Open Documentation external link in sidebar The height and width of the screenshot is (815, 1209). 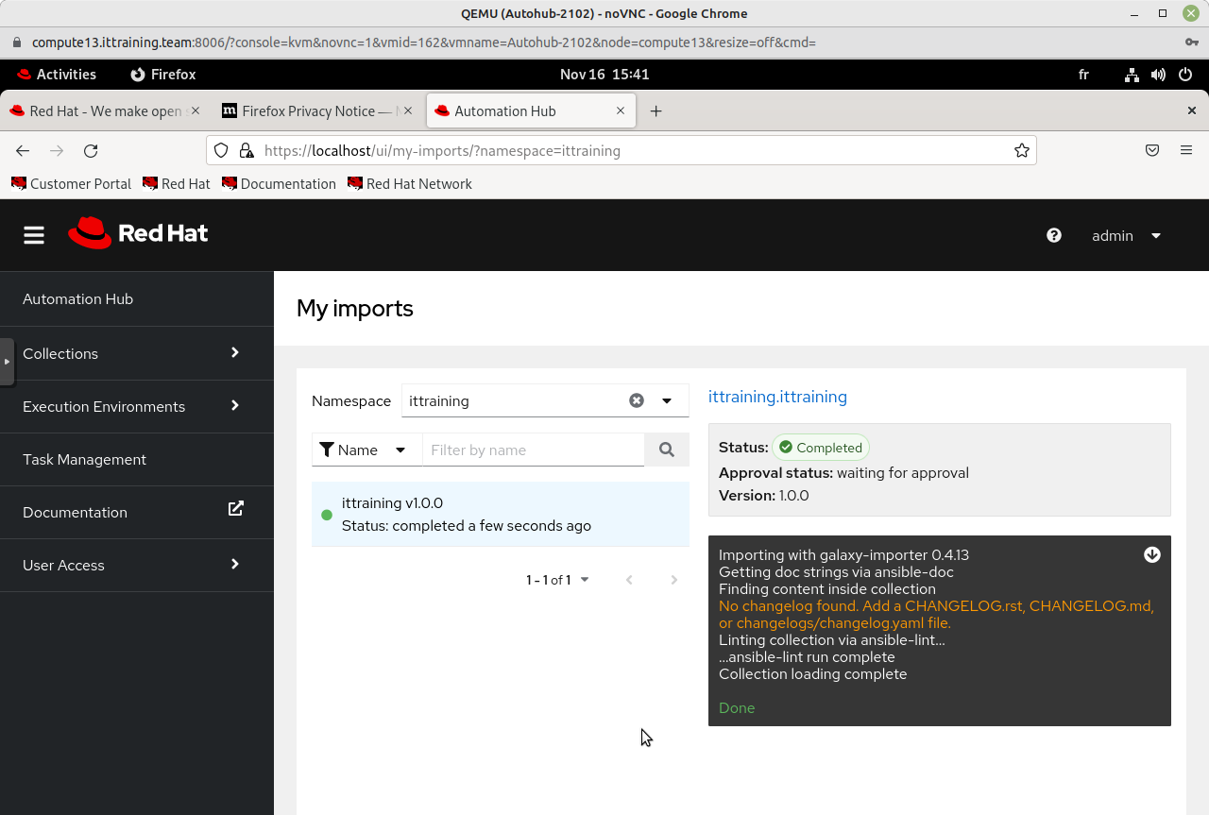[x=137, y=512]
